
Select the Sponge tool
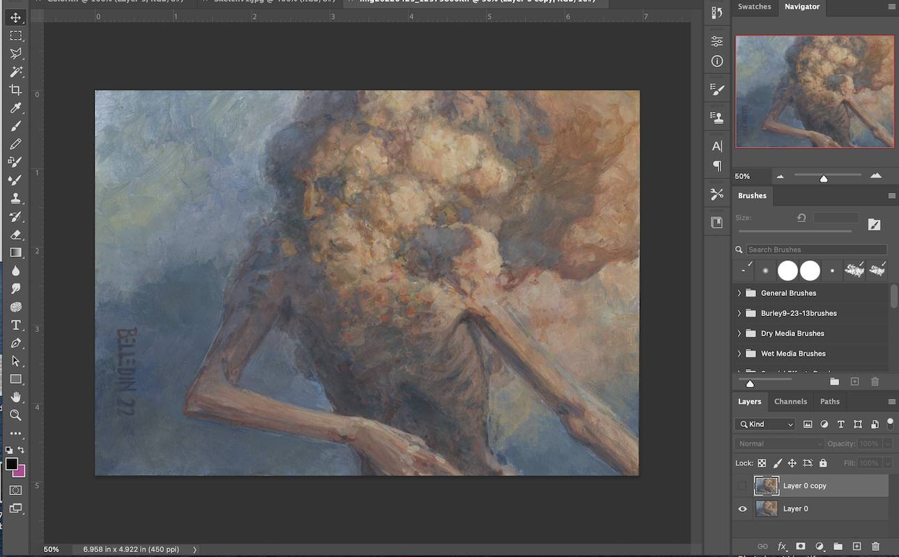tap(15, 307)
